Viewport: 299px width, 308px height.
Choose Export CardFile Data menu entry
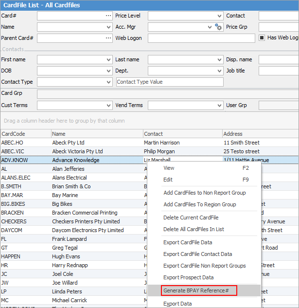pyautogui.click(x=188, y=242)
